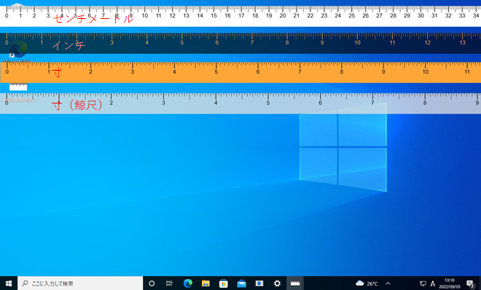
Task: Open network status tray icon
Action: click(423, 283)
